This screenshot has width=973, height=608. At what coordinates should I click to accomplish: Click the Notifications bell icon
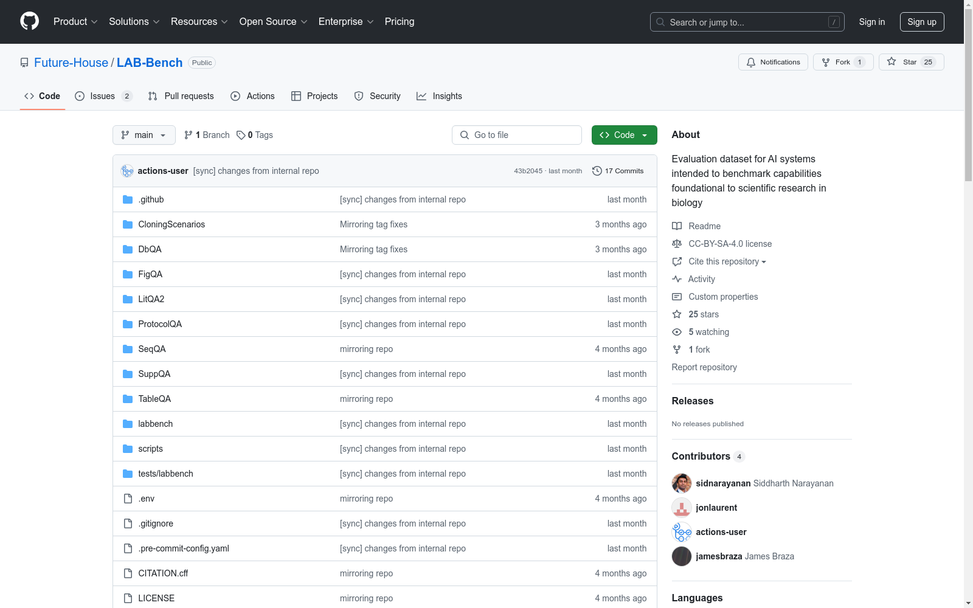751,62
